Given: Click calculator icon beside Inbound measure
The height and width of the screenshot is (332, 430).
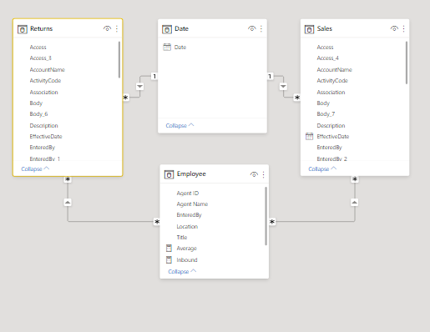Looking at the screenshot, I should pos(169,259).
